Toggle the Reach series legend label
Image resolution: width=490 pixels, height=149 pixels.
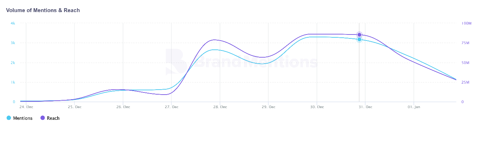(53, 118)
